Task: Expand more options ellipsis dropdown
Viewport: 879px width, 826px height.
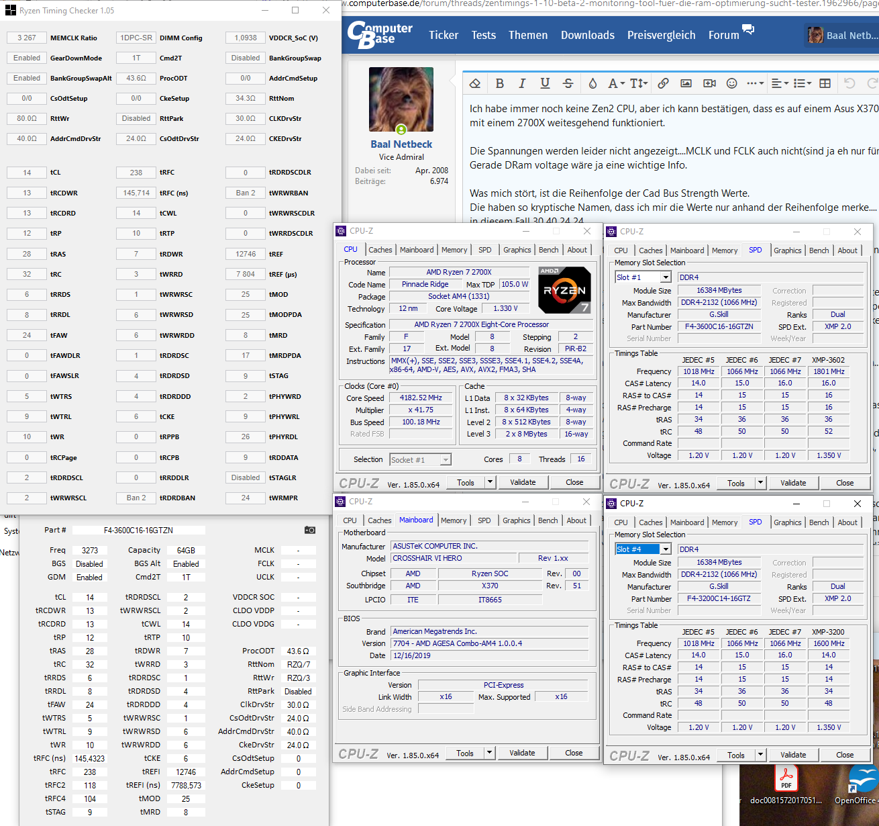Action: [x=756, y=83]
